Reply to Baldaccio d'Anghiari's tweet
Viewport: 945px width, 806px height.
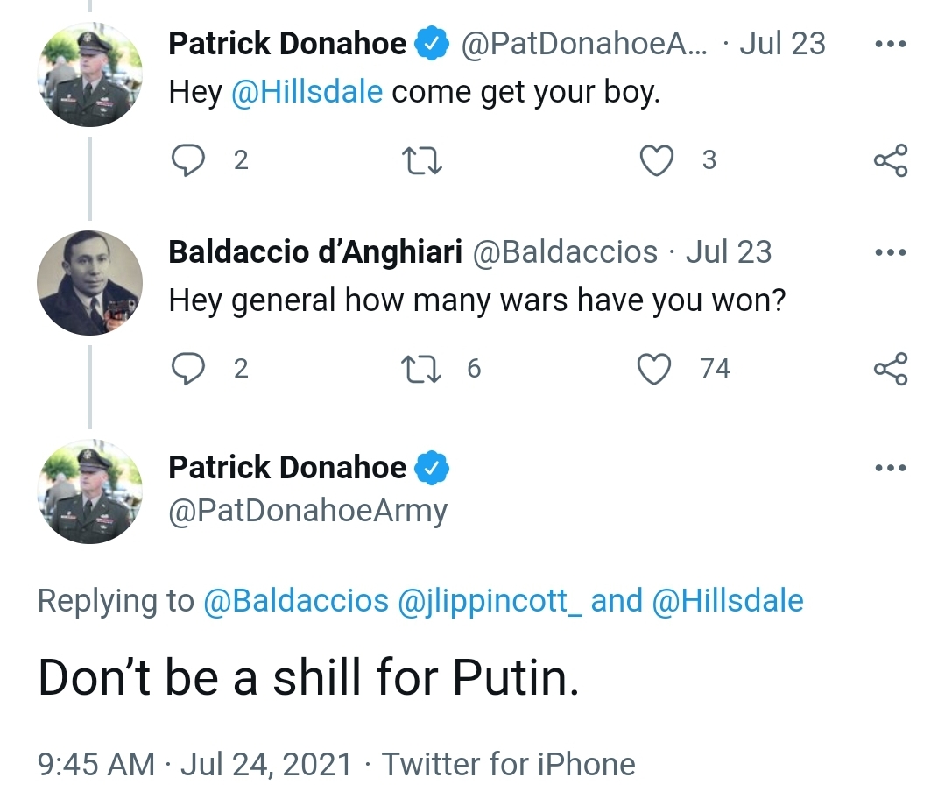tap(188, 369)
